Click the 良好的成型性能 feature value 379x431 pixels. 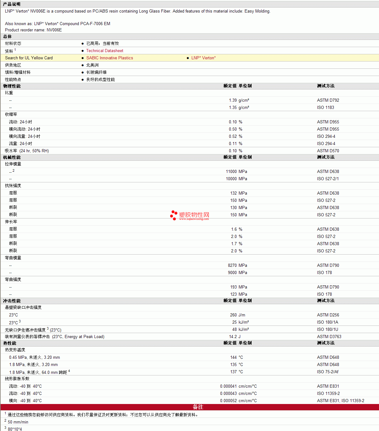coord(101,79)
